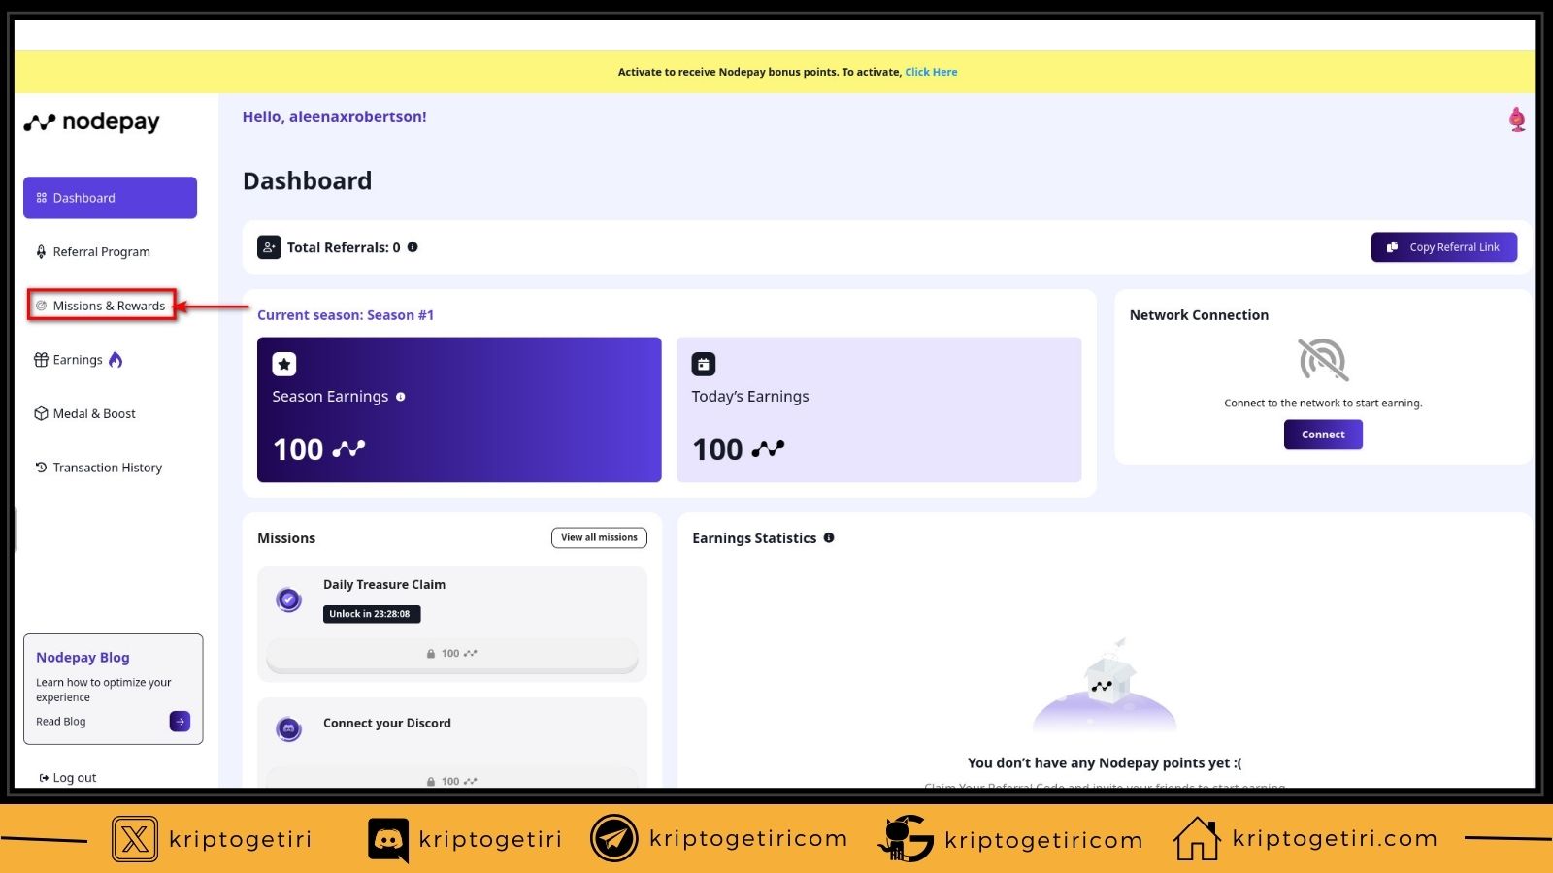The image size is (1553, 873).
Task: Click Log out in the sidebar
Action: coord(75,778)
